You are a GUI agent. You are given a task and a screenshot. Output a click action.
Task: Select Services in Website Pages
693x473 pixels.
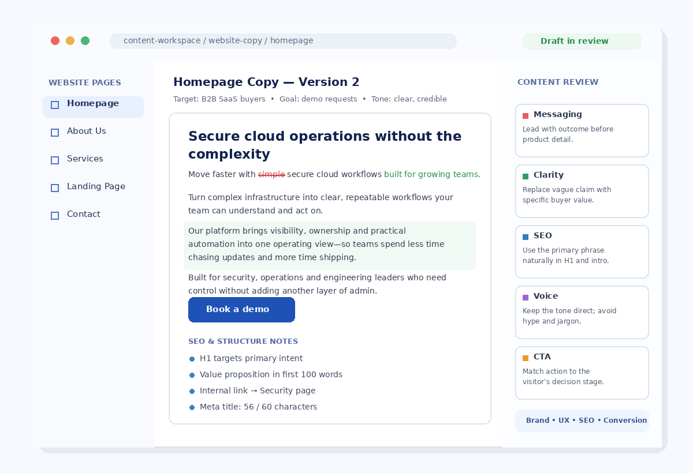pyautogui.click(x=85, y=159)
